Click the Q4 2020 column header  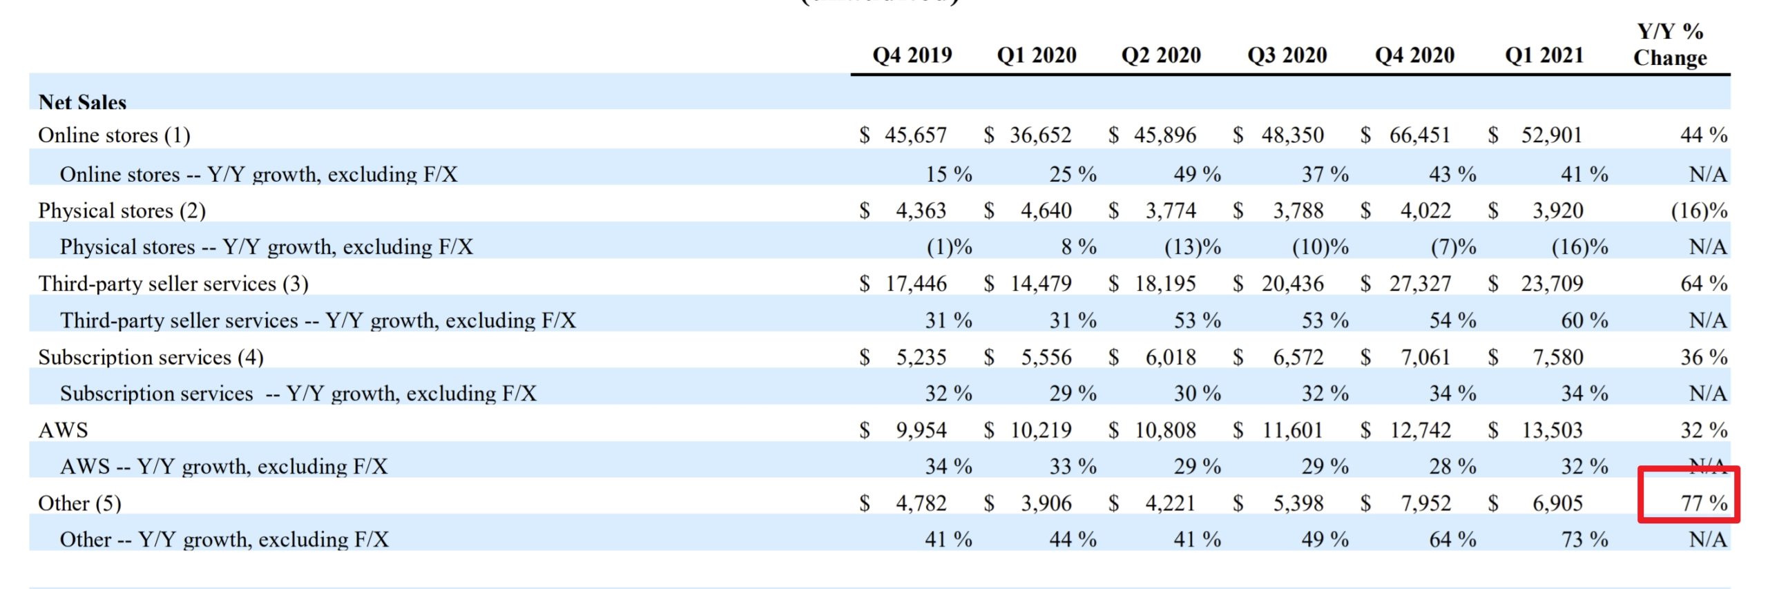1414,55
